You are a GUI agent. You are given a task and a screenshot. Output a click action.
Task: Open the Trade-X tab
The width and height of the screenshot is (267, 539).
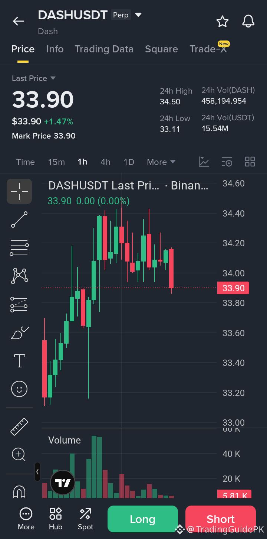[x=208, y=49]
